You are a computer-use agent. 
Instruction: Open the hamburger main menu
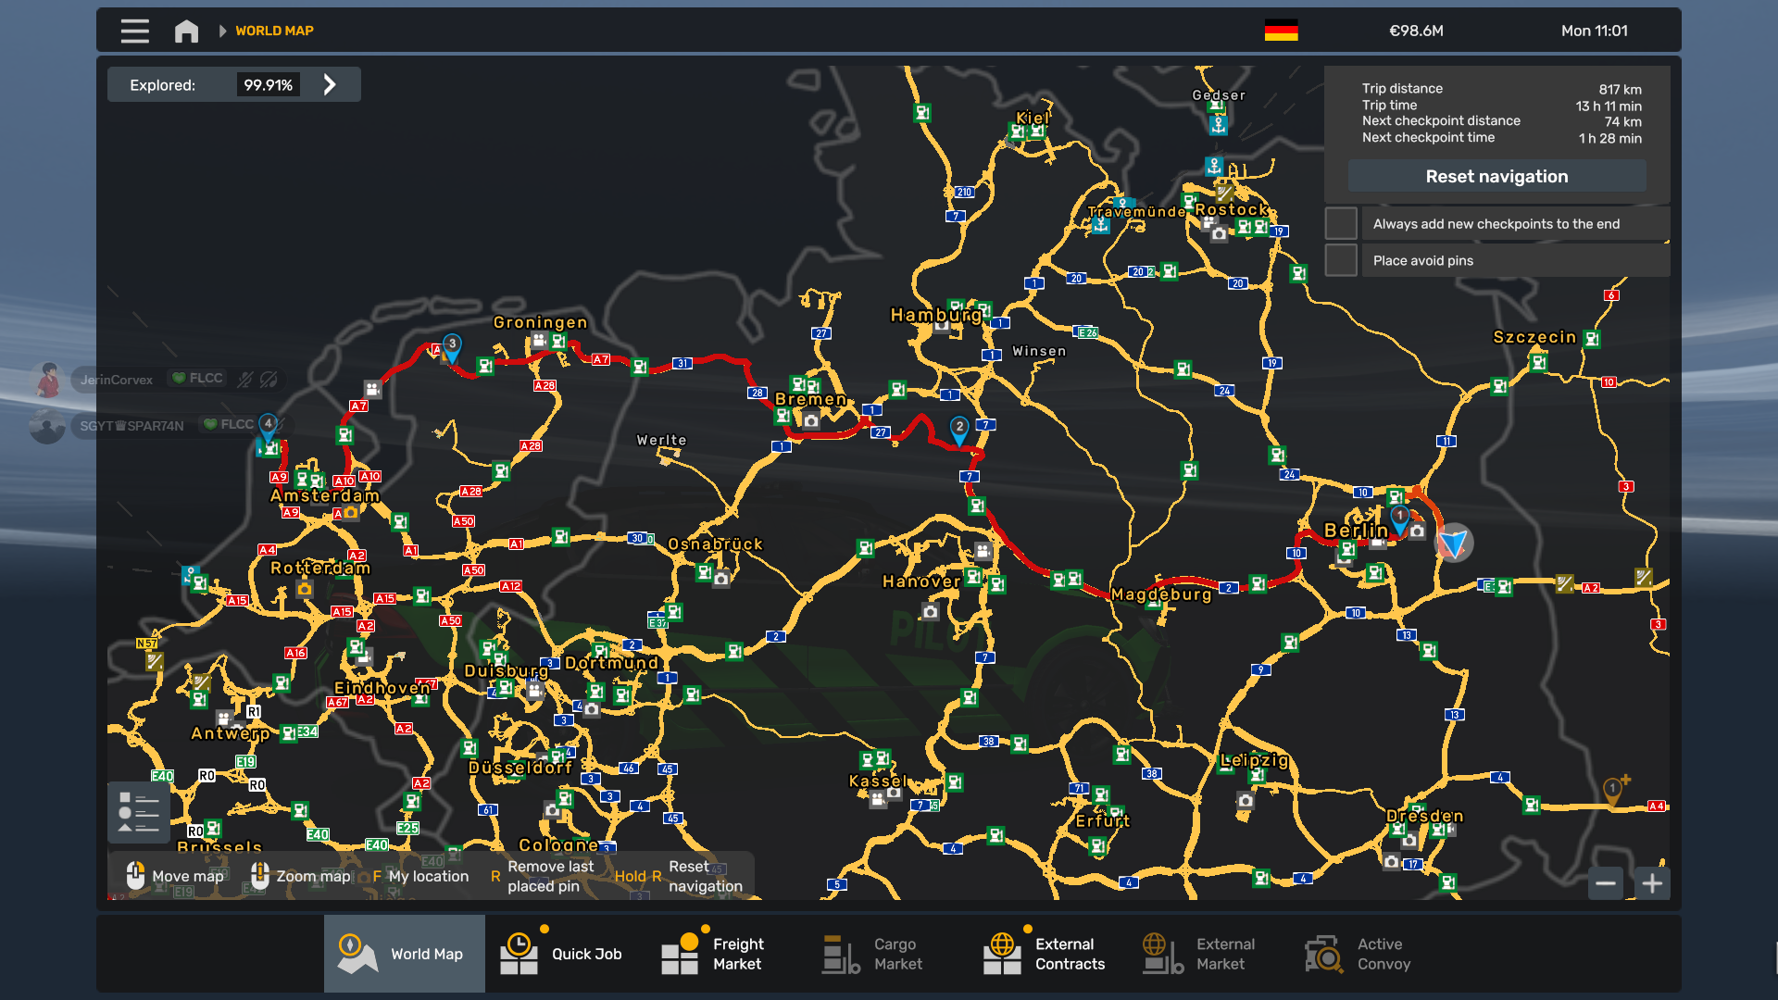(135, 31)
